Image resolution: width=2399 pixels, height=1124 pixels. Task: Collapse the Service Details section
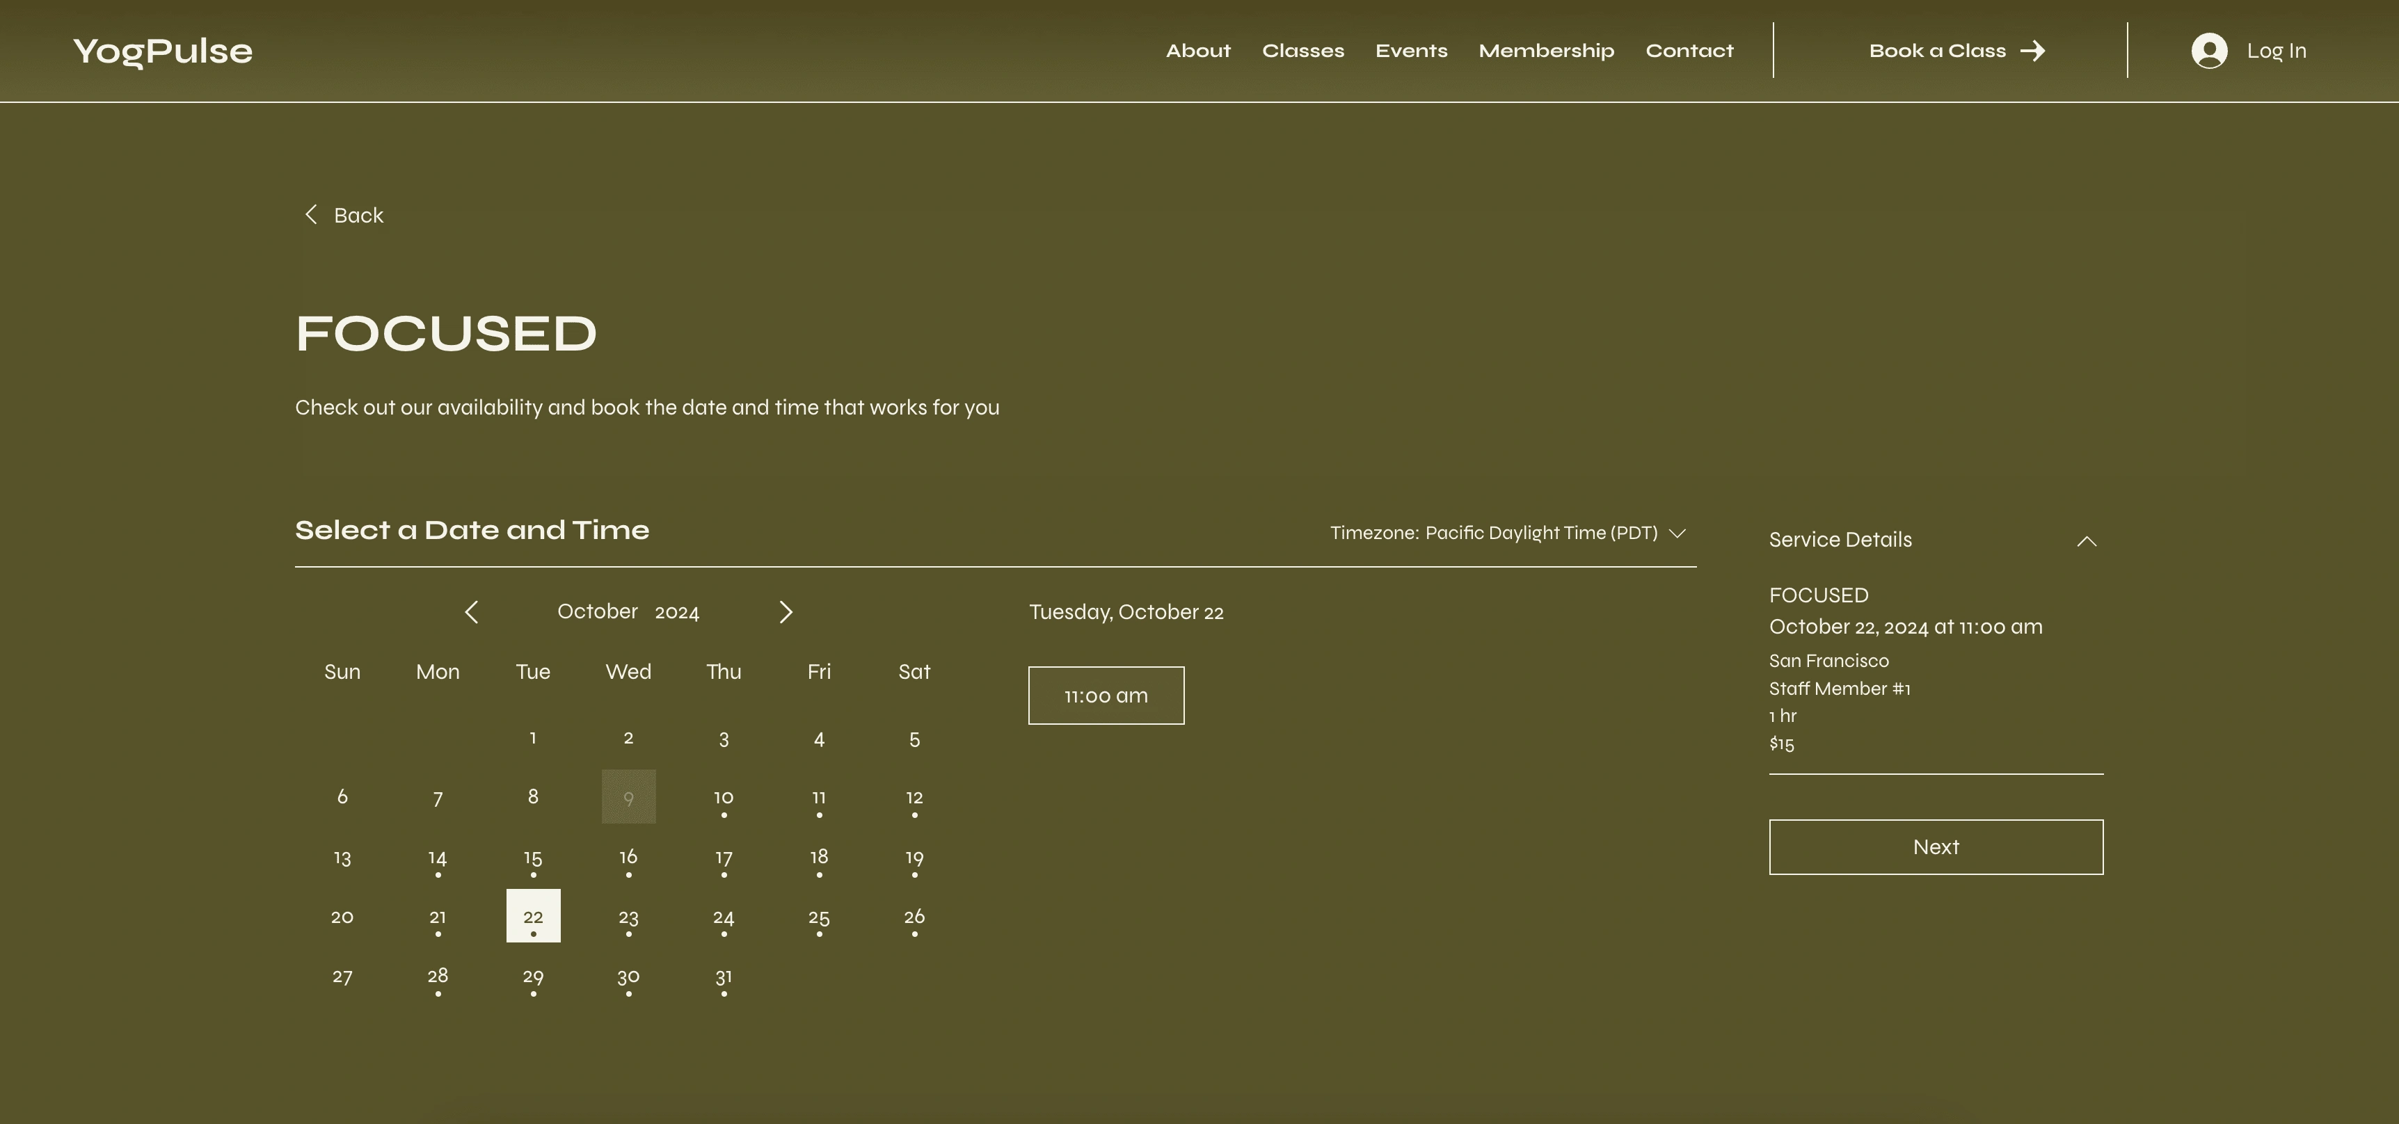(x=2086, y=541)
